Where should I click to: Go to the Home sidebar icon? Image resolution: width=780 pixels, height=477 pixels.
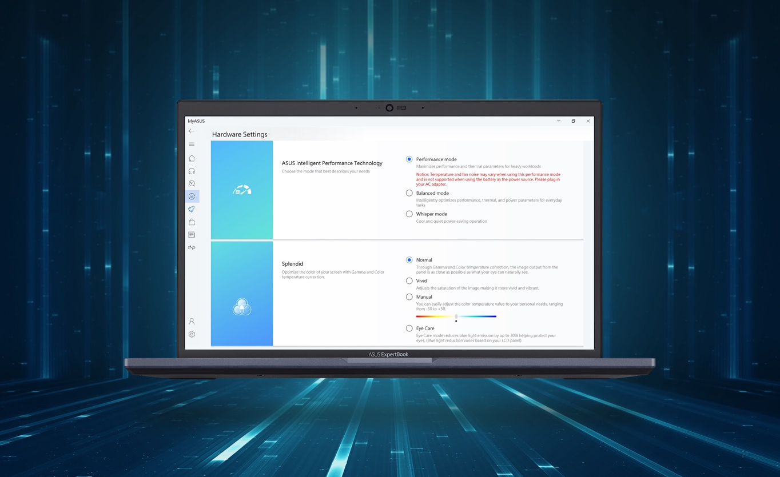click(x=192, y=158)
